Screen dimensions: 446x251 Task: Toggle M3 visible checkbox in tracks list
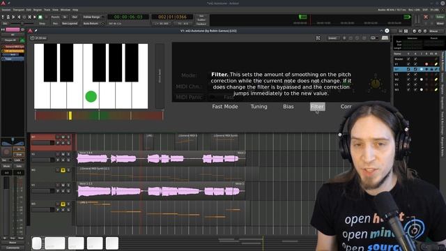[408, 90]
